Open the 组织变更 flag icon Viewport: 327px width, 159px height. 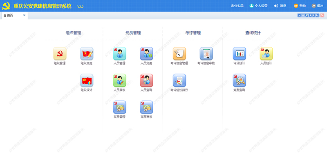coord(87,54)
